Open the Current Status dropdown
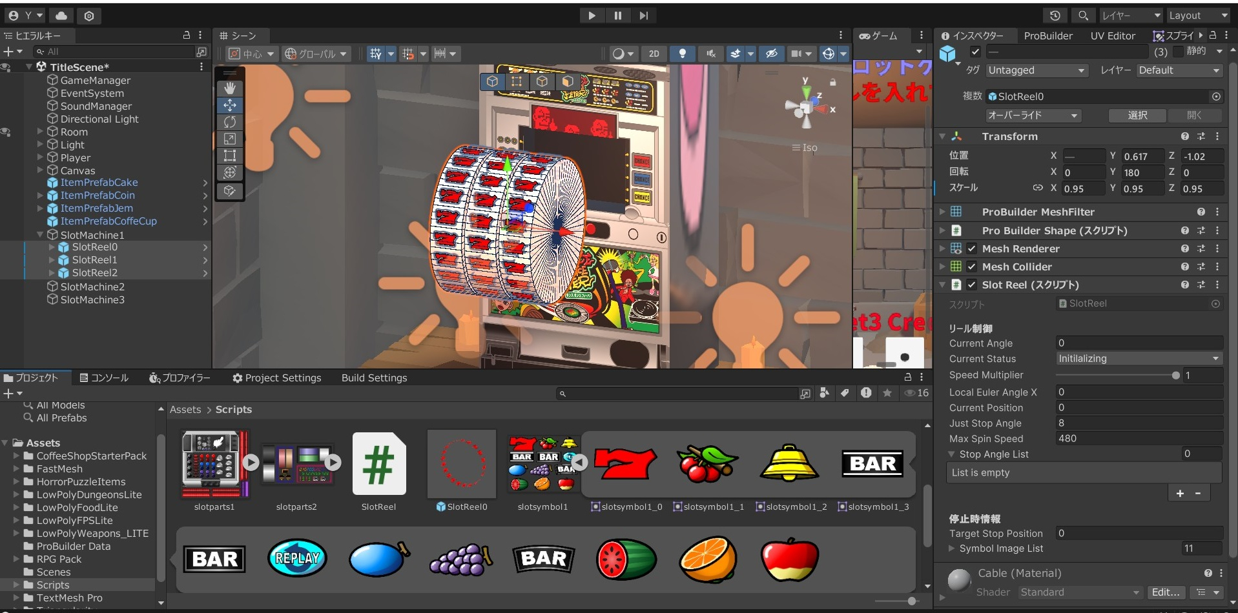The height and width of the screenshot is (613, 1238). (1139, 359)
